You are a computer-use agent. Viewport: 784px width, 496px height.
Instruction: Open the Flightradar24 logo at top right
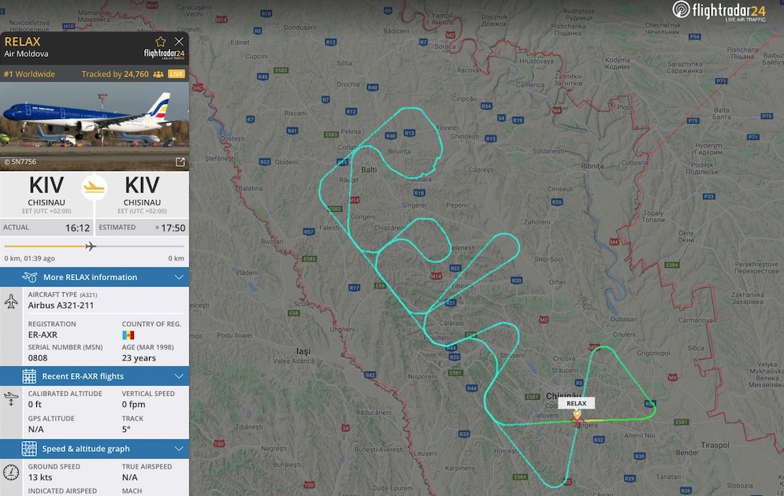pyautogui.click(x=719, y=11)
